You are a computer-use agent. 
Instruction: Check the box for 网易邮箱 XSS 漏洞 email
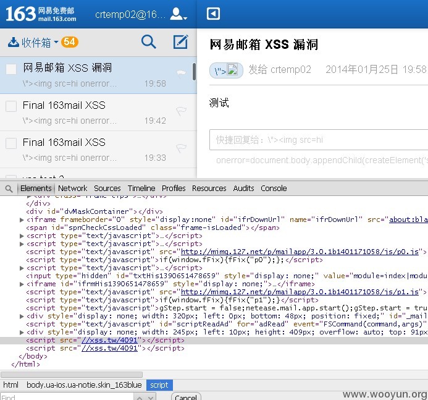(x=11, y=69)
